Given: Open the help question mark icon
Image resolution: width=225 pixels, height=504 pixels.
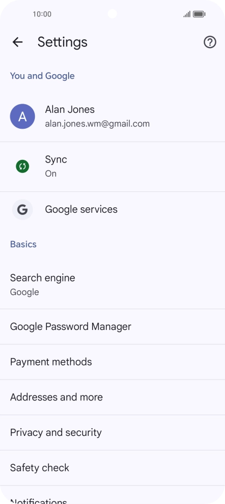Looking at the screenshot, I should click(210, 42).
